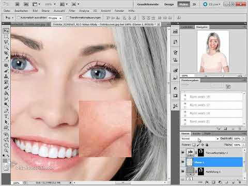This screenshot has width=248, height=186.
Task: Open the Fläche fill slider arrow
Action: (x=243, y=145)
